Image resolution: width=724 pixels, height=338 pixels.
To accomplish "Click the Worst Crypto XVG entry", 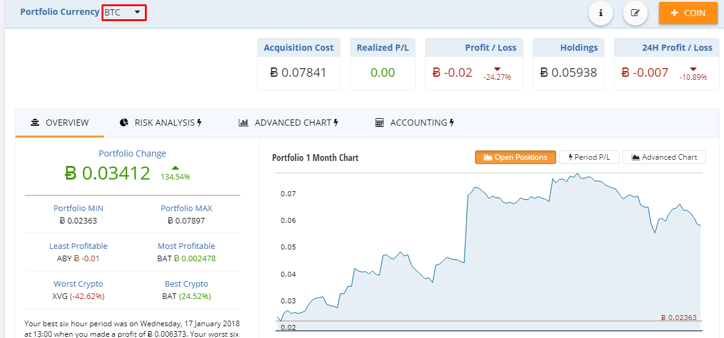I will coord(78,296).
